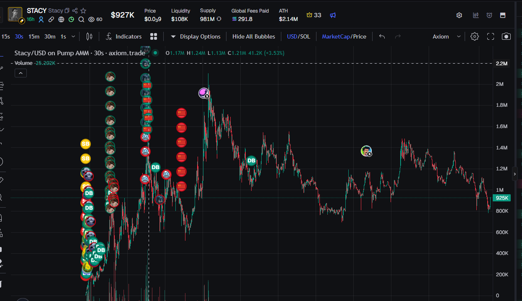Click the avatar bubble near 1.4M on right

[366, 151]
